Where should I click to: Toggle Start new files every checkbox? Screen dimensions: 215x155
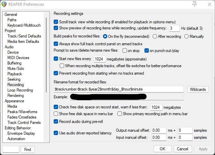point(56,59)
